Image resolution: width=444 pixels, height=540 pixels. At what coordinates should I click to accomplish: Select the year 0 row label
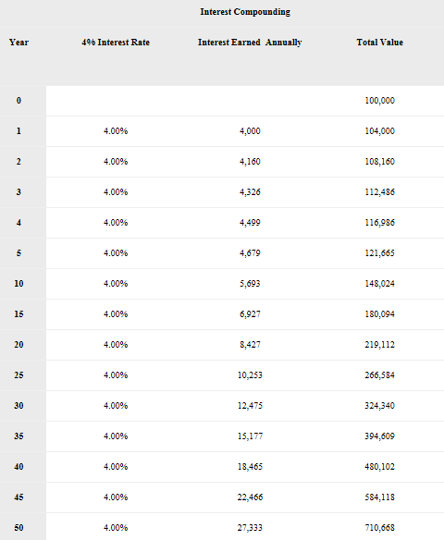pos(18,101)
